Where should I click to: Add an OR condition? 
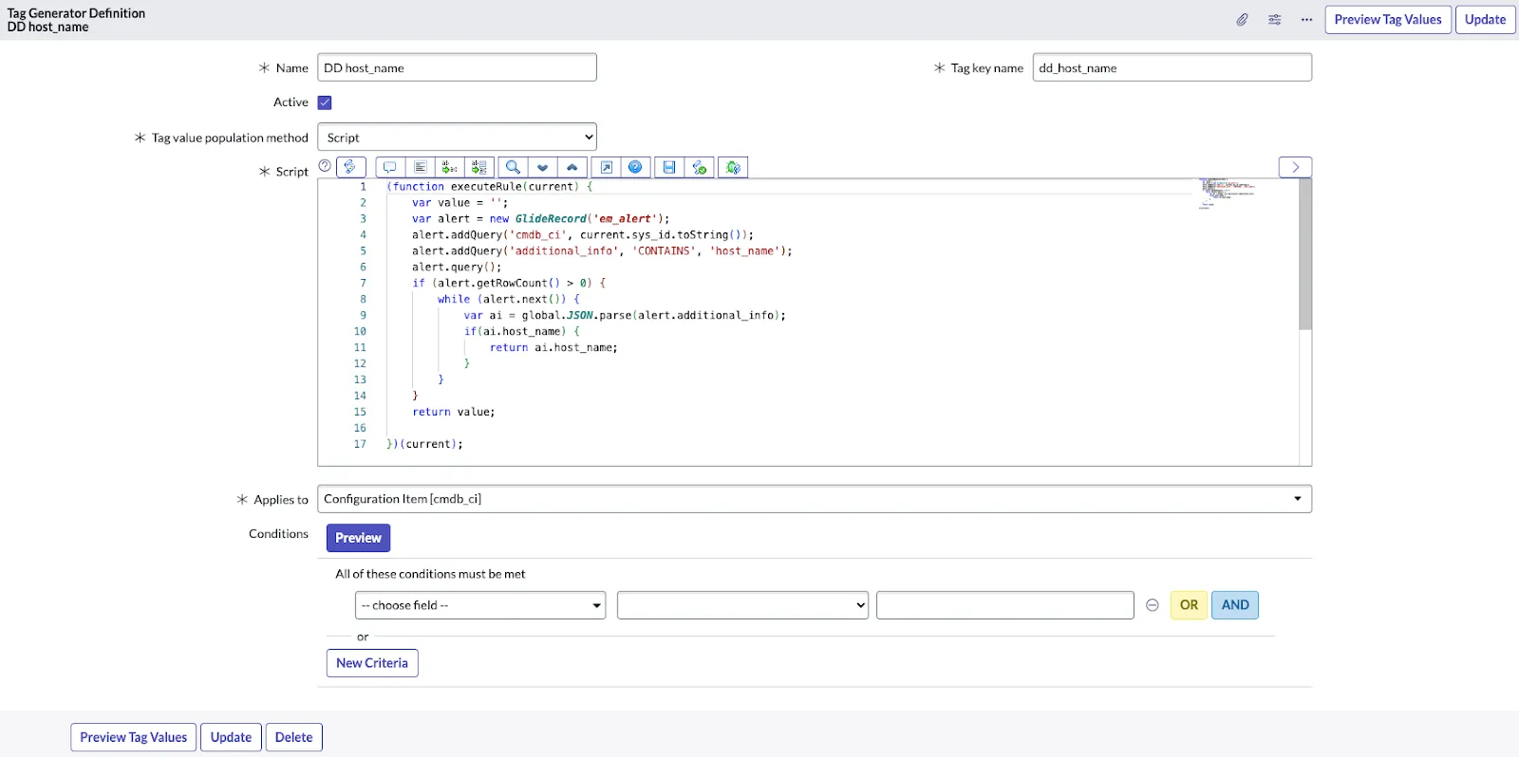pyautogui.click(x=1189, y=605)
